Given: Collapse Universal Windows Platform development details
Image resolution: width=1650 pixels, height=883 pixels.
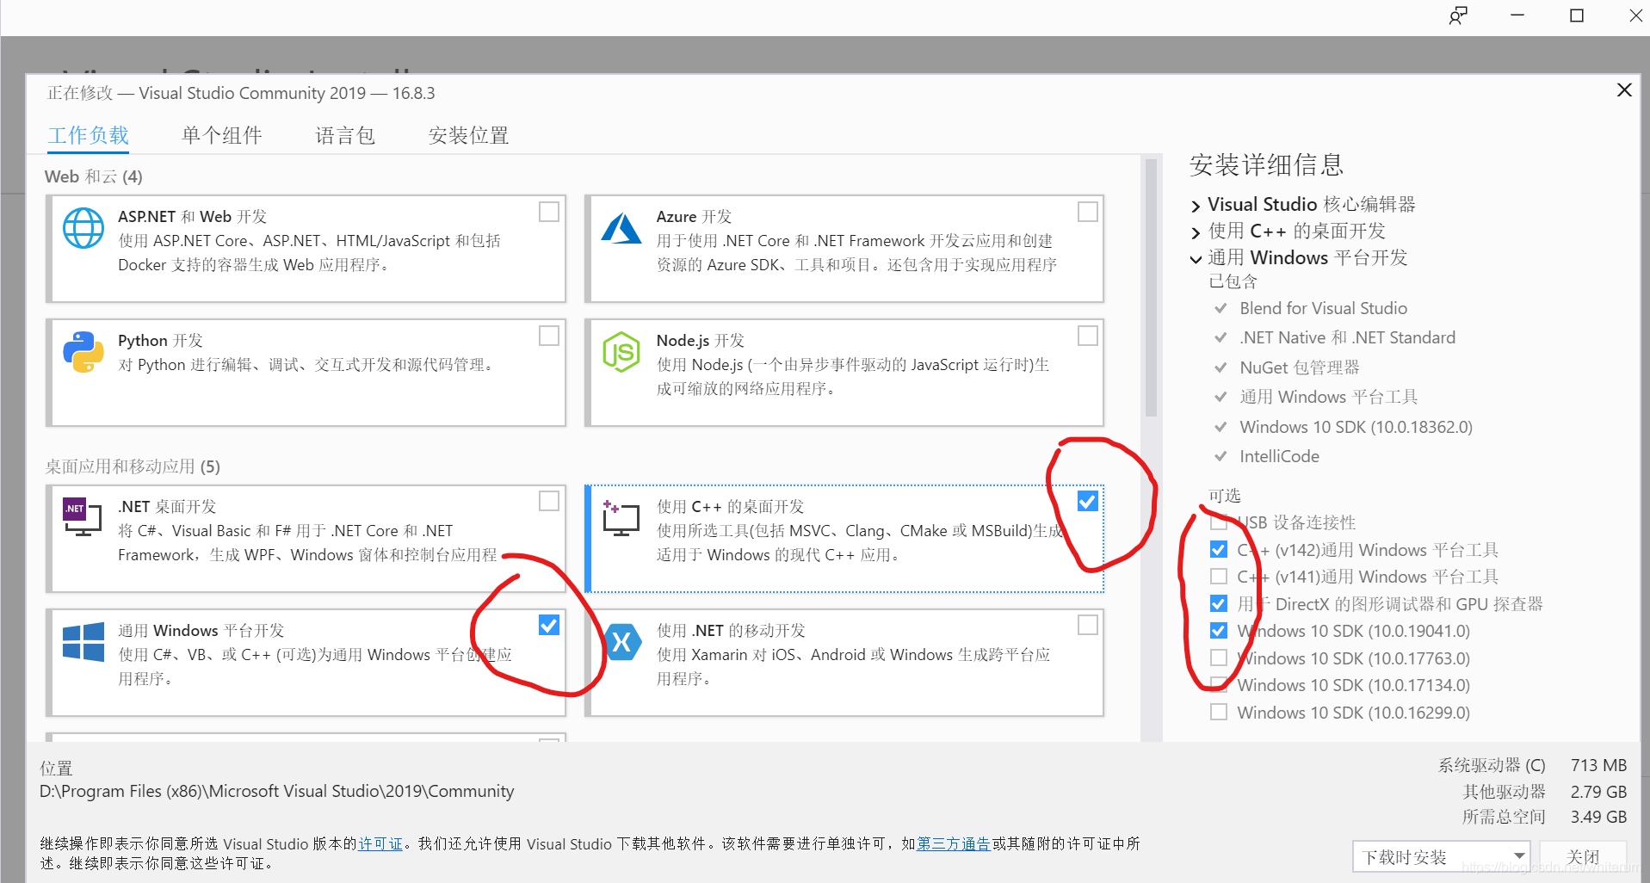Looking at the screenshot, I should (1196, 259).
